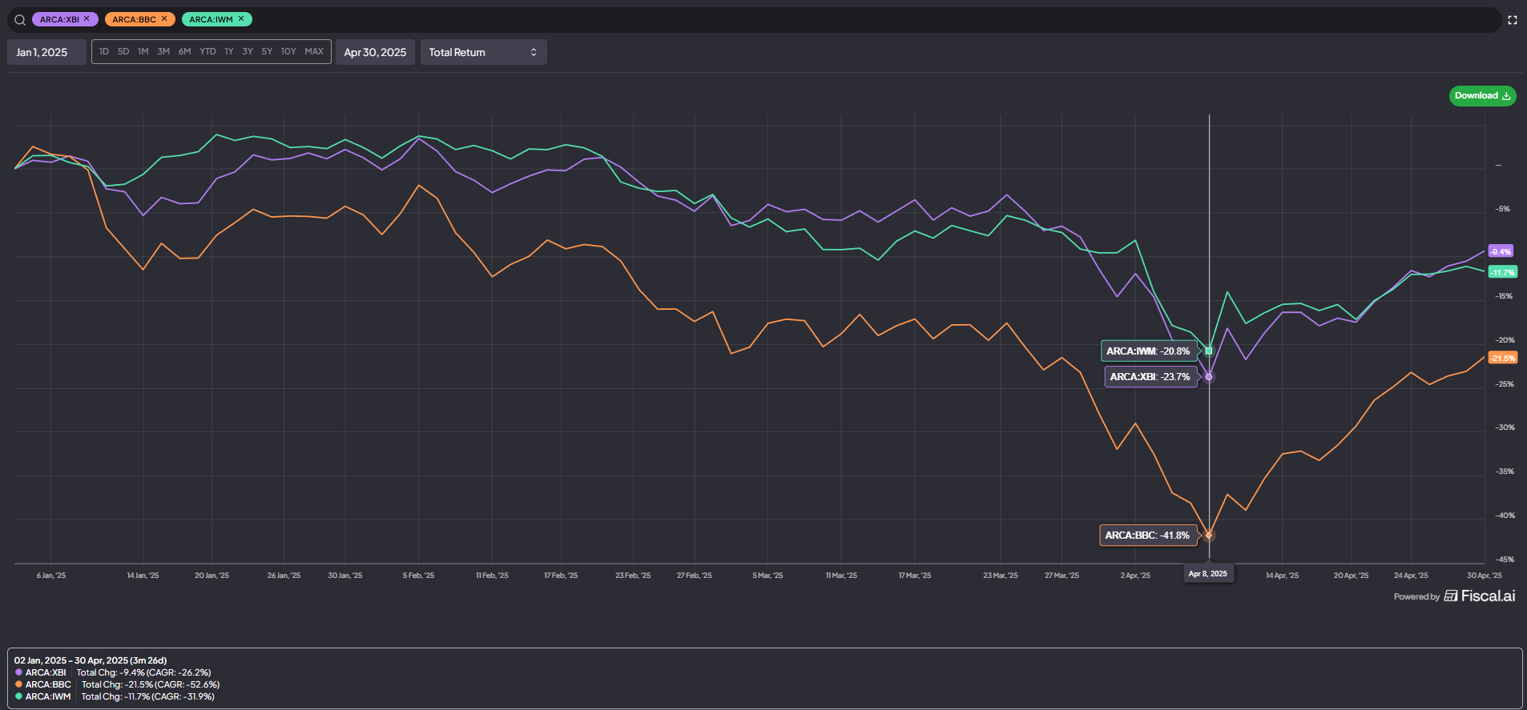Viewport: 1527px width, 710px height.
Task: Select the 1Y time range
Action: point(229,51)
